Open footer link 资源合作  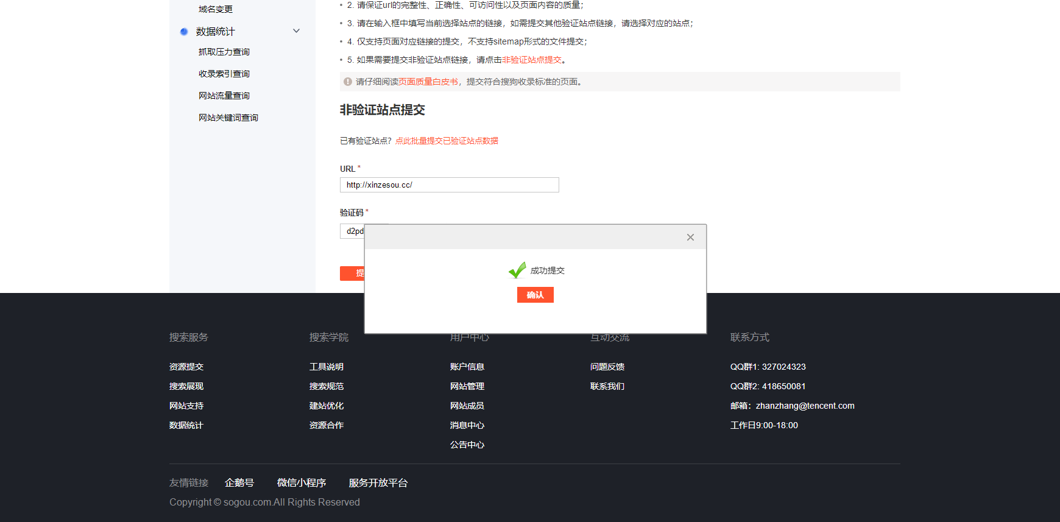pyautogui.click(x=327, y=425)
